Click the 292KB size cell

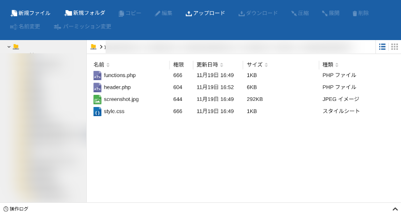[255, 99]
